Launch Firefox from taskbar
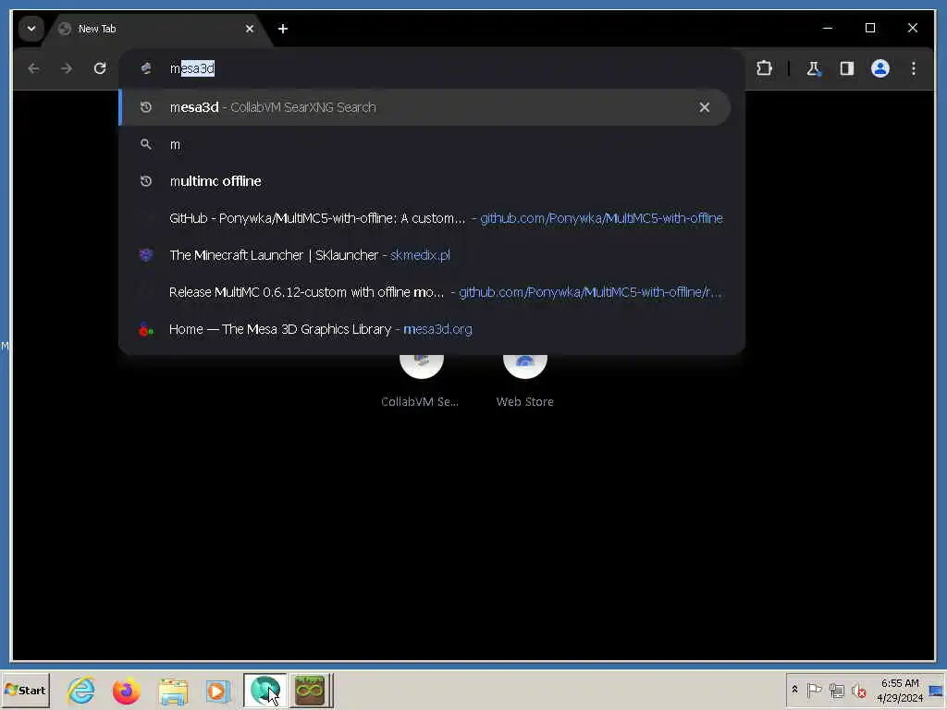This screenshot has width=947, height=710. tap(126, 690)
